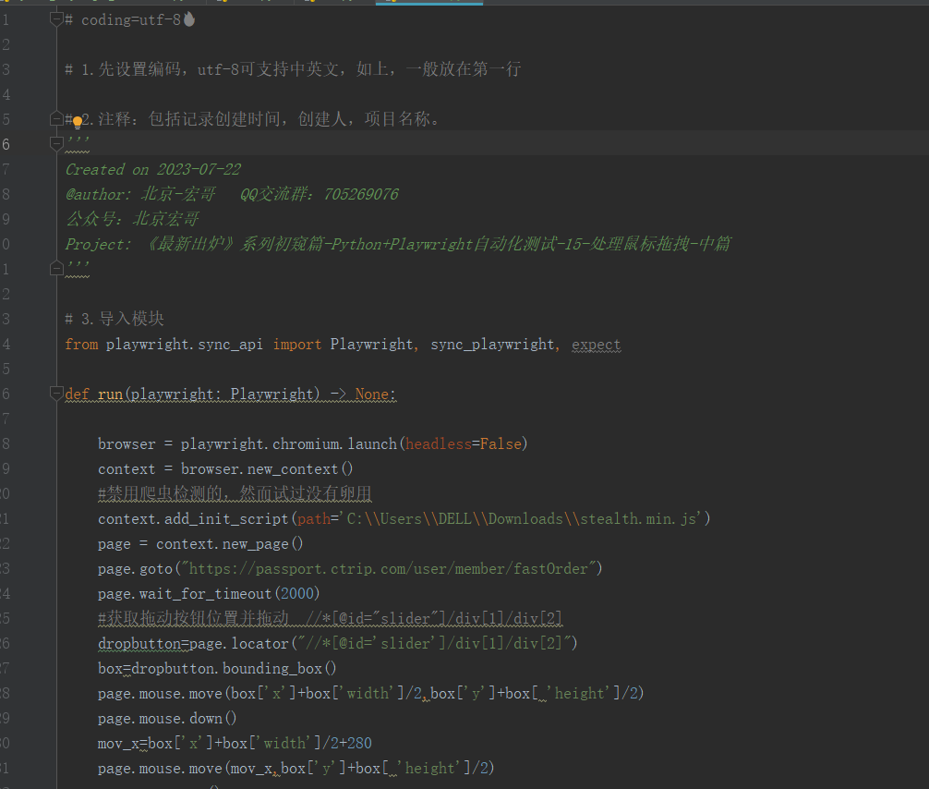Click 'page.mouse.move(box['x']' line
The width and height of the screenshot is (929, 789).
click(x=371, y=694)
